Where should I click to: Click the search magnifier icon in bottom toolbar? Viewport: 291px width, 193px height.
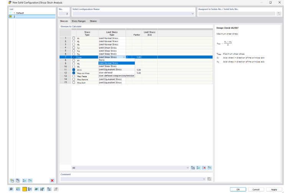pos(11,189)
